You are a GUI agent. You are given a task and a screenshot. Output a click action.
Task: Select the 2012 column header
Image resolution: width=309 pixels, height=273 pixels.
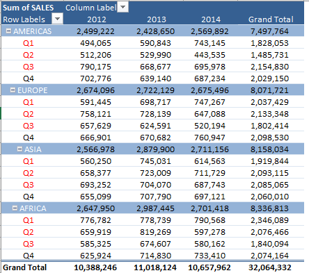(97, 19)
